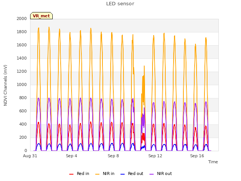Click the blue swatch beside Red out
The height and width of the screenshot is (181, 241).
click(122, 174)
